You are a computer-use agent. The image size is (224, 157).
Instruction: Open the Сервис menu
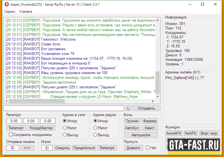click(x=10, y=11)
